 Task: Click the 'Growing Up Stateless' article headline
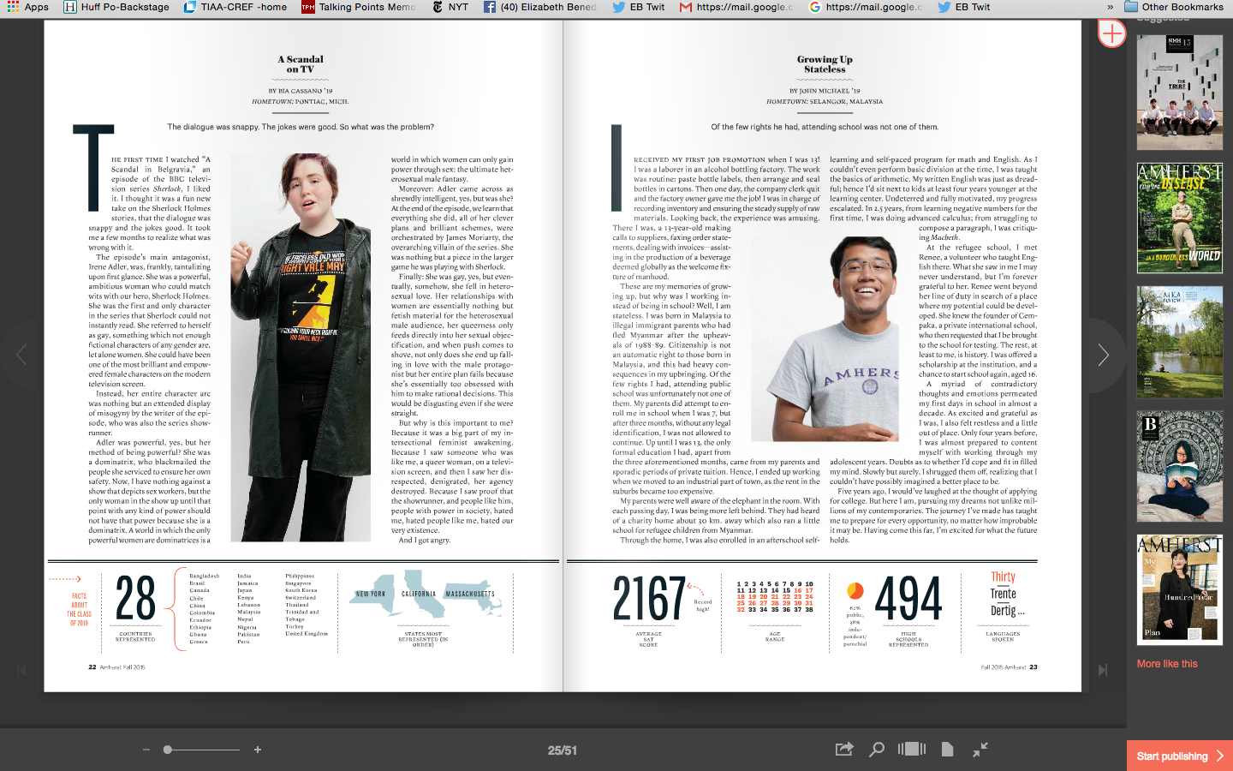(825, 64)
